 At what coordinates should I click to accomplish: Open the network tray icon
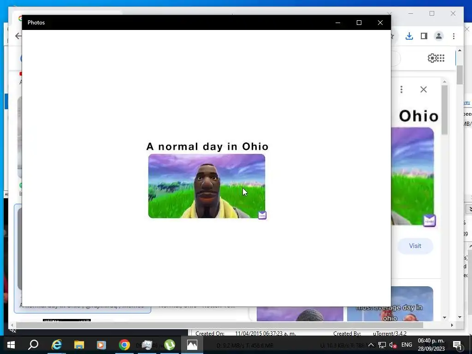(382, 345)
